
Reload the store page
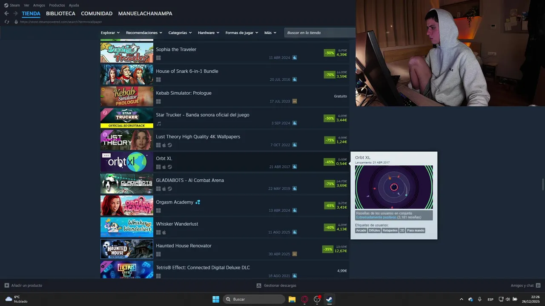pos(6,22)
